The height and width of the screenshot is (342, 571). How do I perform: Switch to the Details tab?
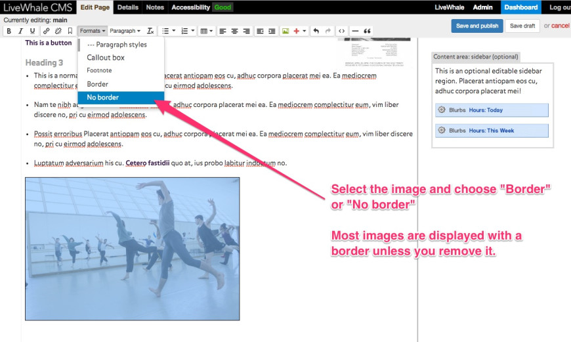pos(128,7)
